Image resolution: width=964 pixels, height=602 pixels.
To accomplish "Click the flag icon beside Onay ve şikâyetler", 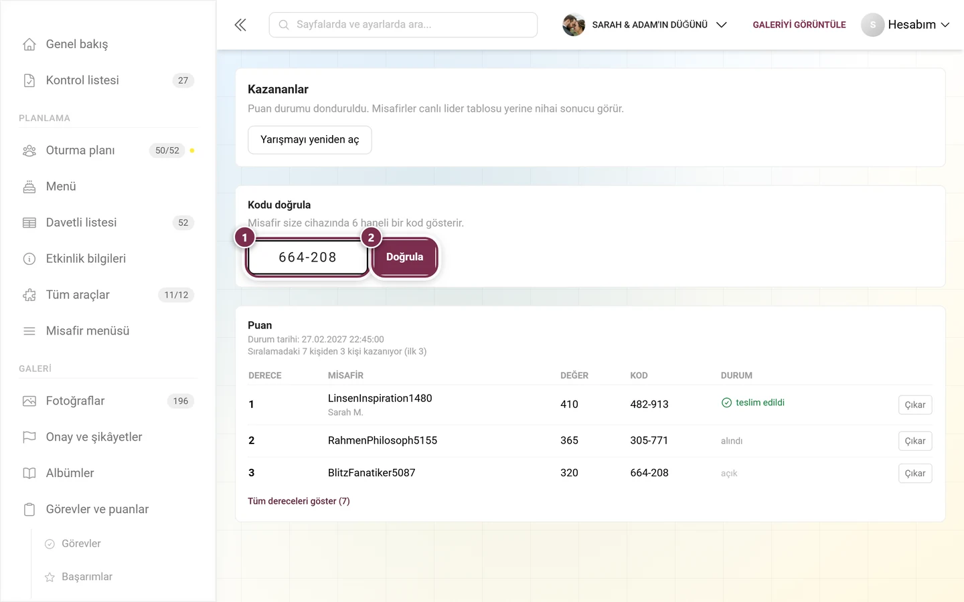I will (29, 437).
